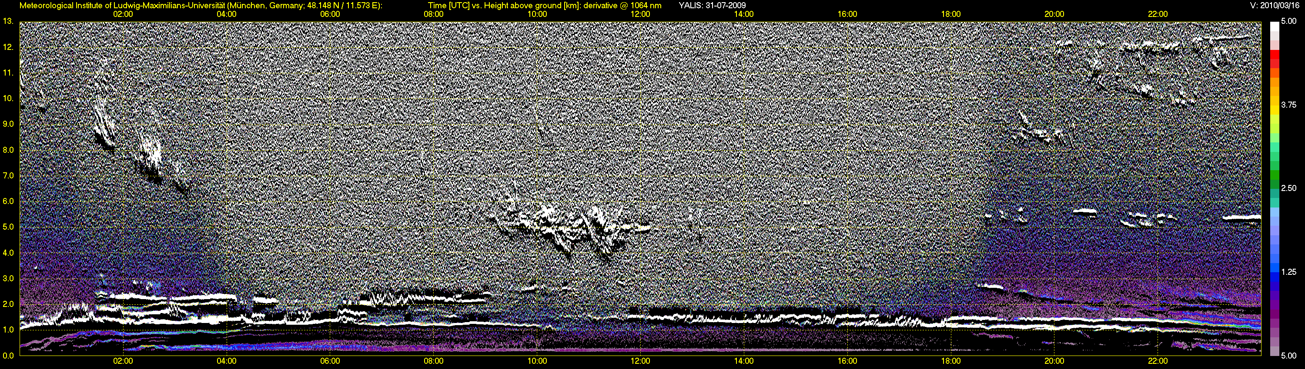This screenshot has width=1305, height=369.
Task: Click the 04:00 label on the bottom time axis
Action: [x=227, y=361]
